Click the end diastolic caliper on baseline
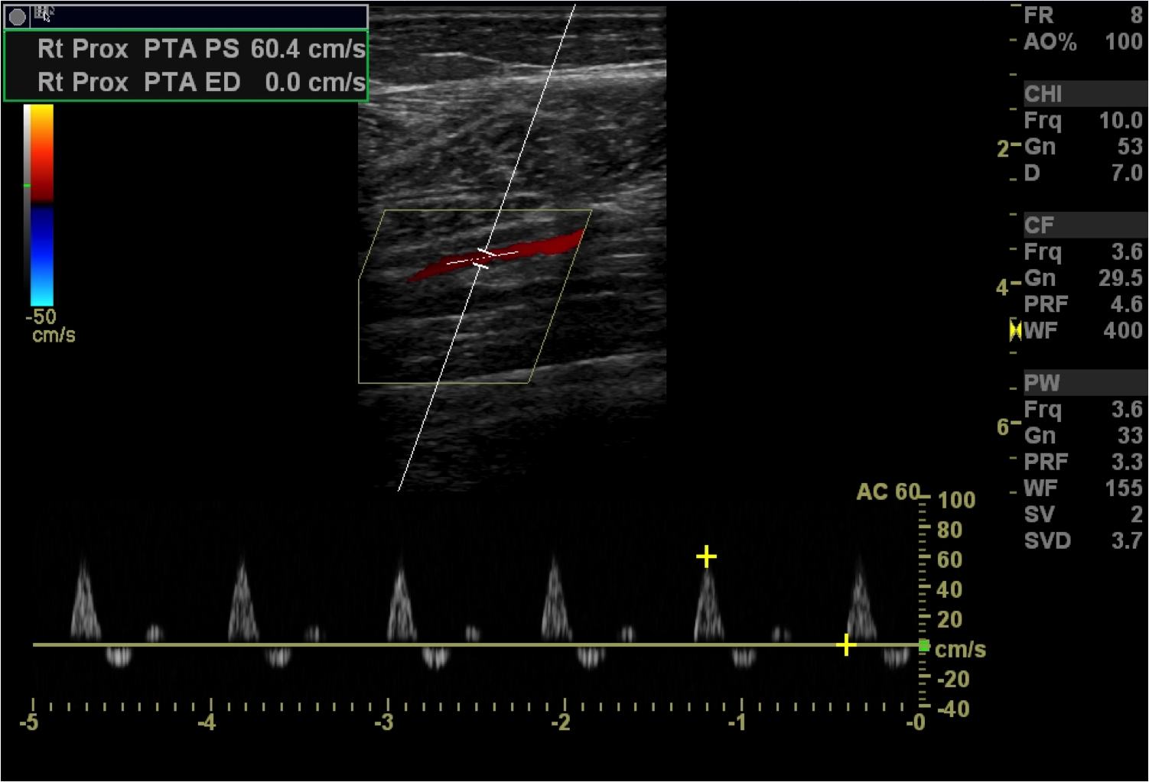Viewport: 1149px width, 782px height. [x=845, y=645]
